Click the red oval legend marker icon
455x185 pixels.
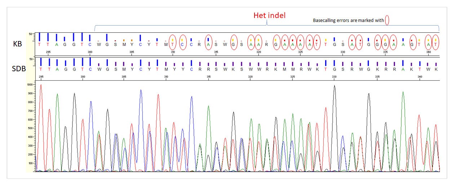(387, 21)
